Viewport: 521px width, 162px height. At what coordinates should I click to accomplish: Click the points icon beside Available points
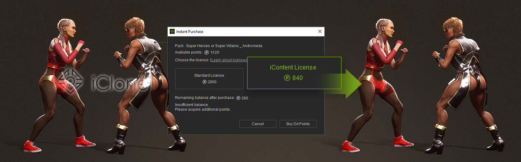(x=207, y=53)
